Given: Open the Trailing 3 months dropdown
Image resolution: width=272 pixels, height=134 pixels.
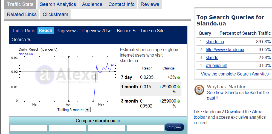Looking at the screenshot, I should pos(74,110).
